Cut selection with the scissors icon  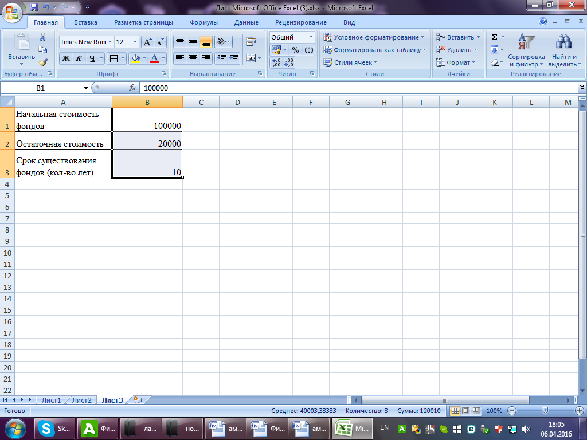42,37
